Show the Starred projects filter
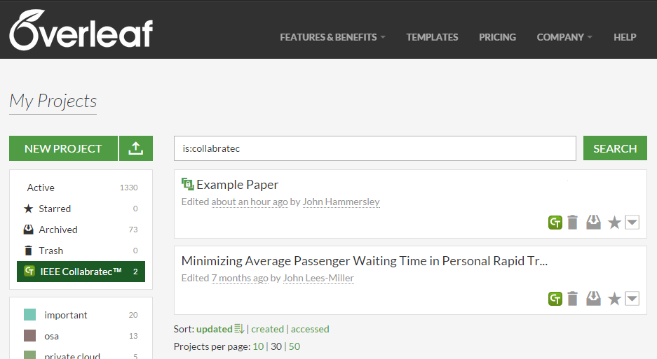Viewport: 657px width, 359px height. [x=55, y=209]
